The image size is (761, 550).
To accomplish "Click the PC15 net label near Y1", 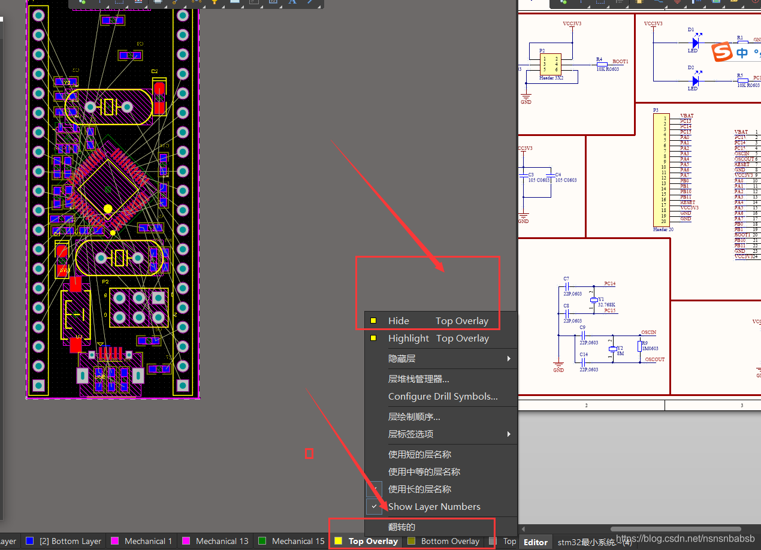I will 609,311.
